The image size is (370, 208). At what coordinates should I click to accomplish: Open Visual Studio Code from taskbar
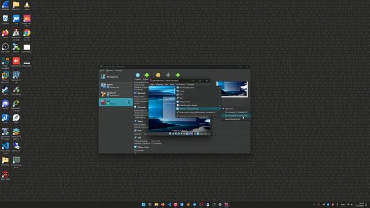coord(169,205)
